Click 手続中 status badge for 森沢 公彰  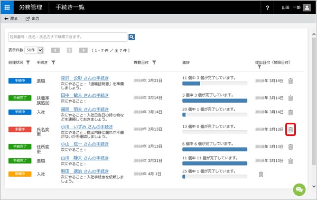[20, 81]
